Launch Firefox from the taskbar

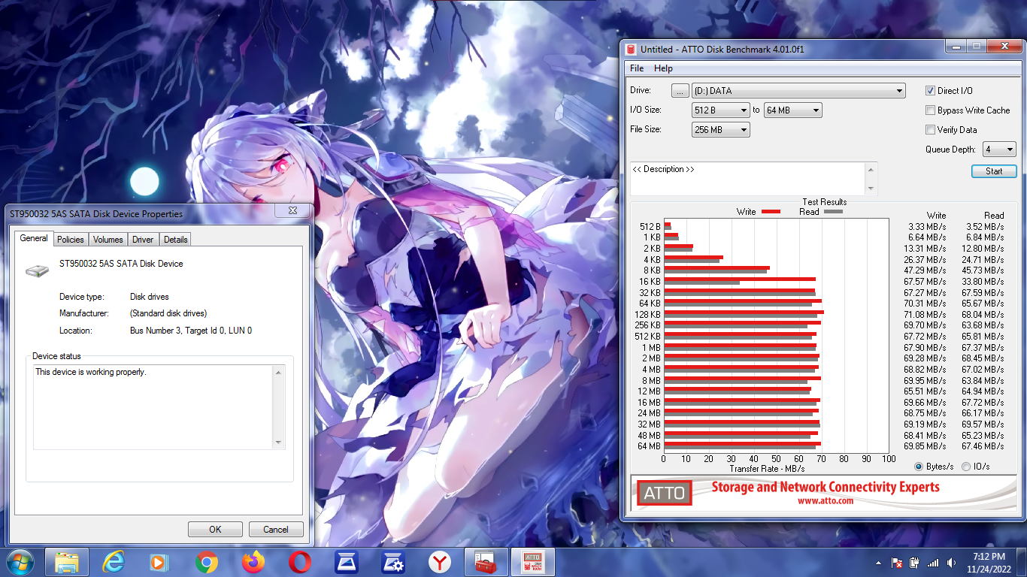253,562
